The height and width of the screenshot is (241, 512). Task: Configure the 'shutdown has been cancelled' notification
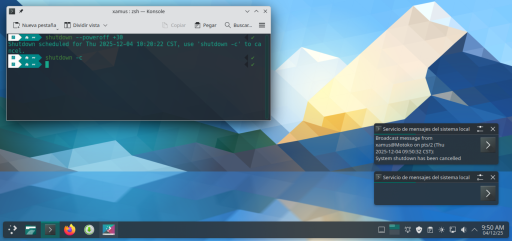(x=479, y=129)
